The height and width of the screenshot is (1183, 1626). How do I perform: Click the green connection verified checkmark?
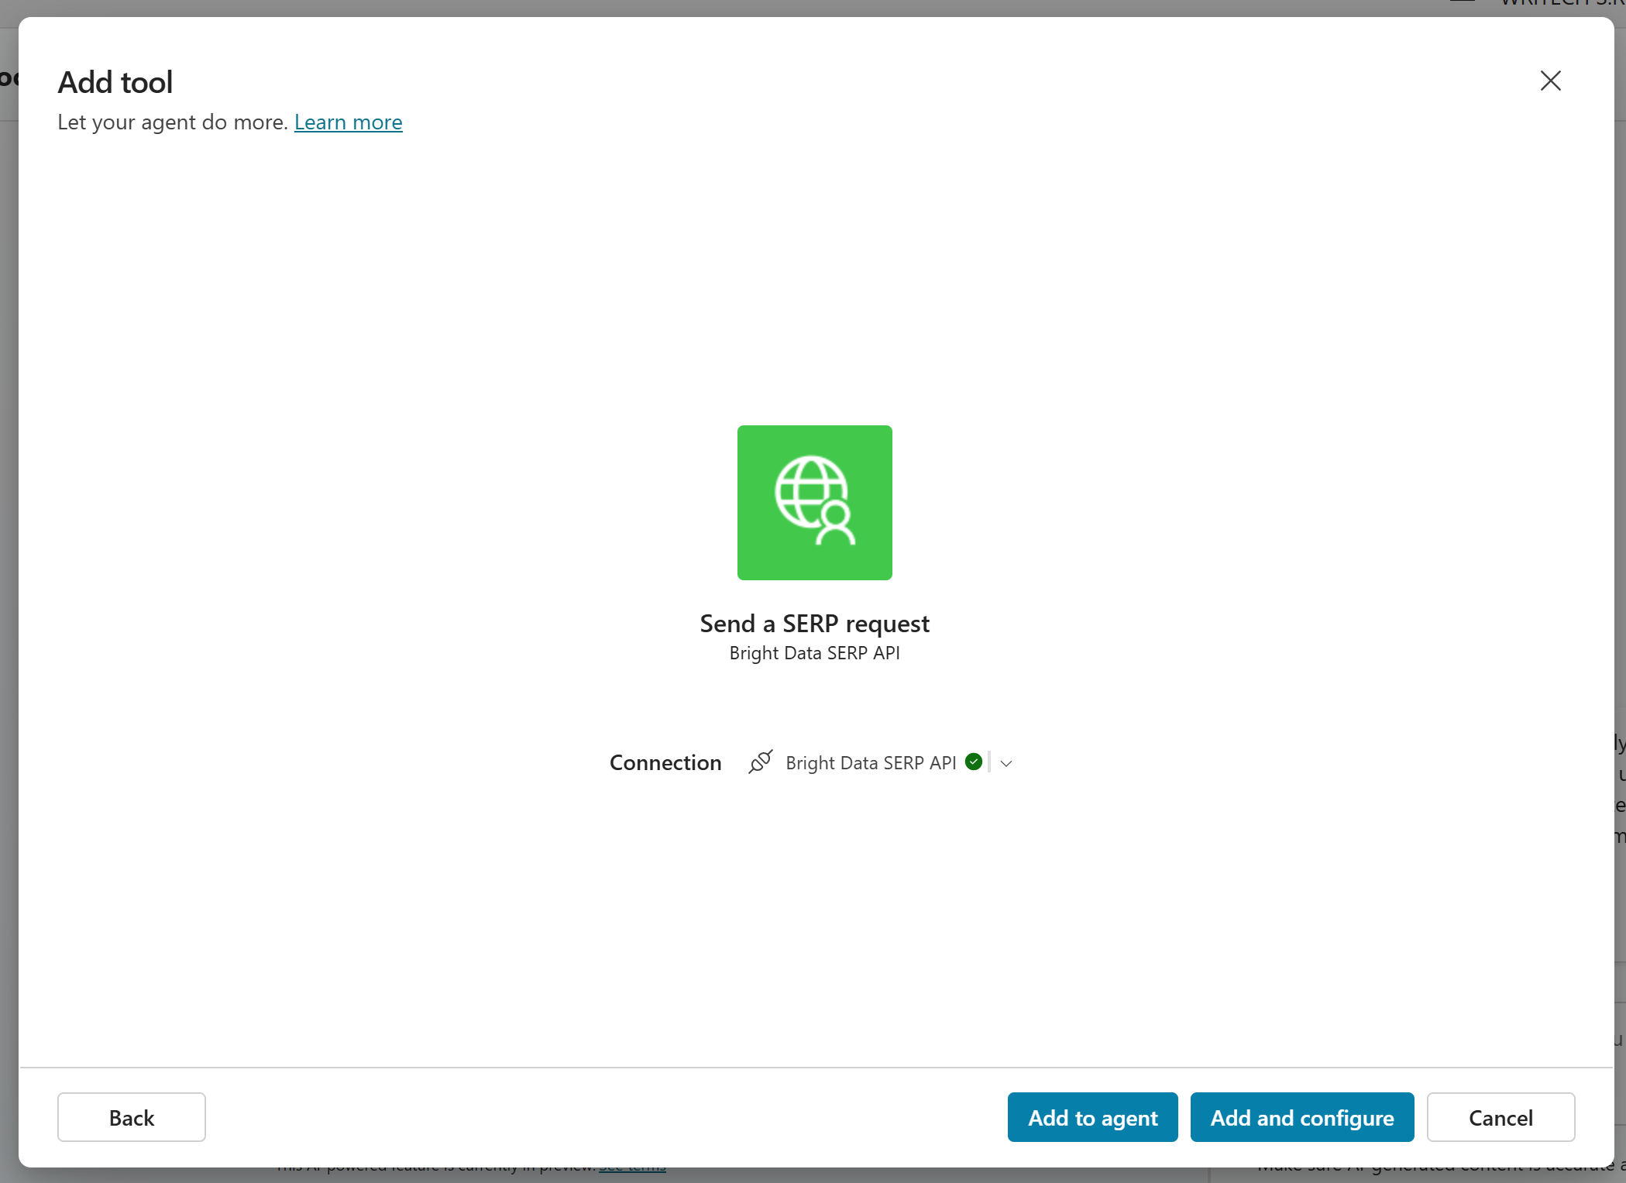click(x=974, y=762)
